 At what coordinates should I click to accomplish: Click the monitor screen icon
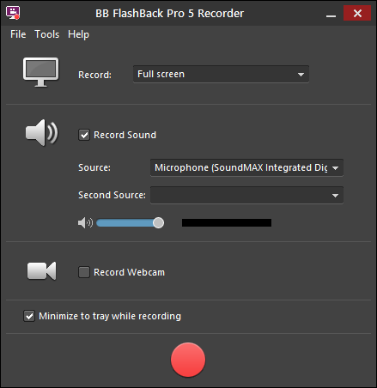point(41,72)
